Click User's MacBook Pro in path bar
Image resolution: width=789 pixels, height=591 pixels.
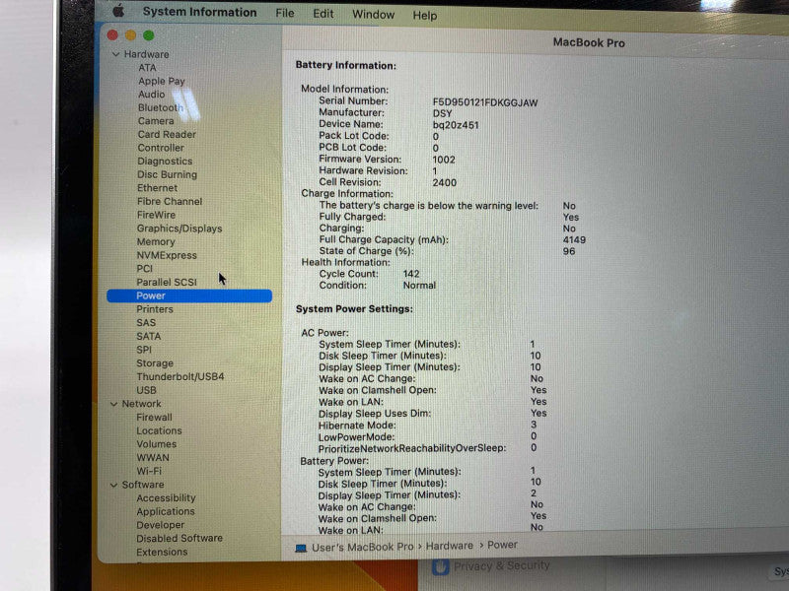(362, 548)
